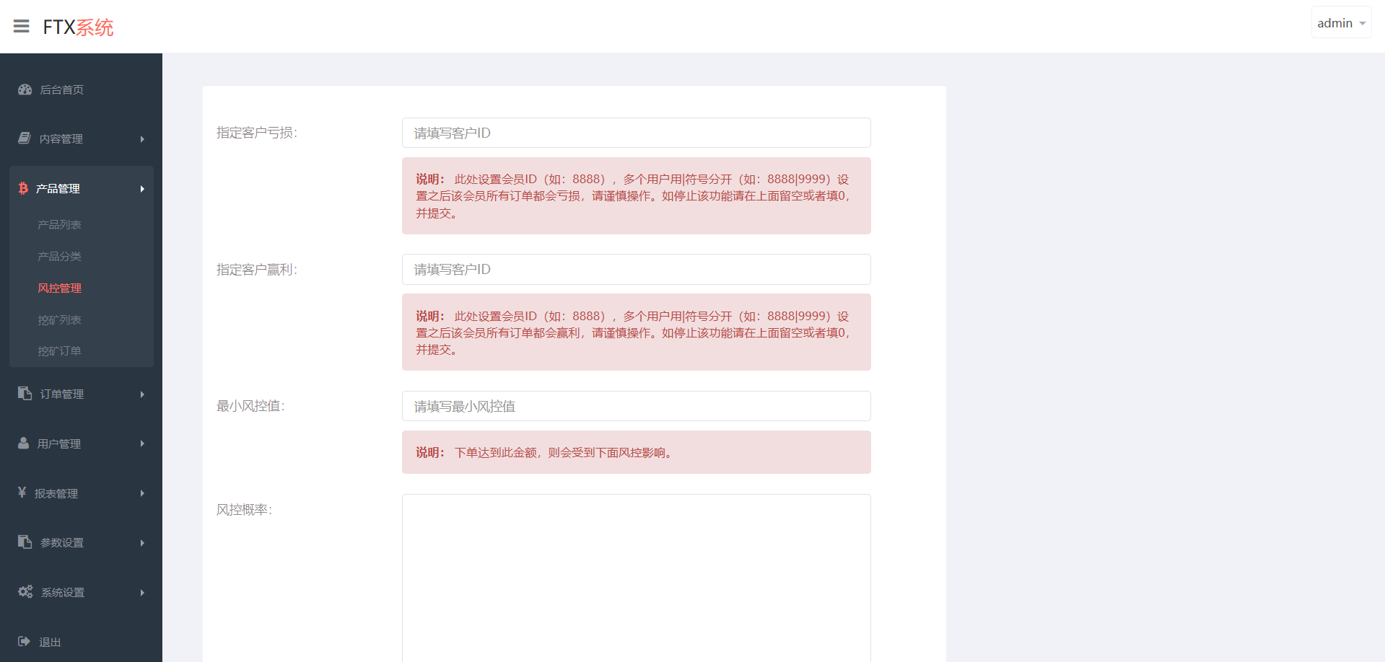
Task: Click the book icon beside 内容管理
Action: [25, 138]
